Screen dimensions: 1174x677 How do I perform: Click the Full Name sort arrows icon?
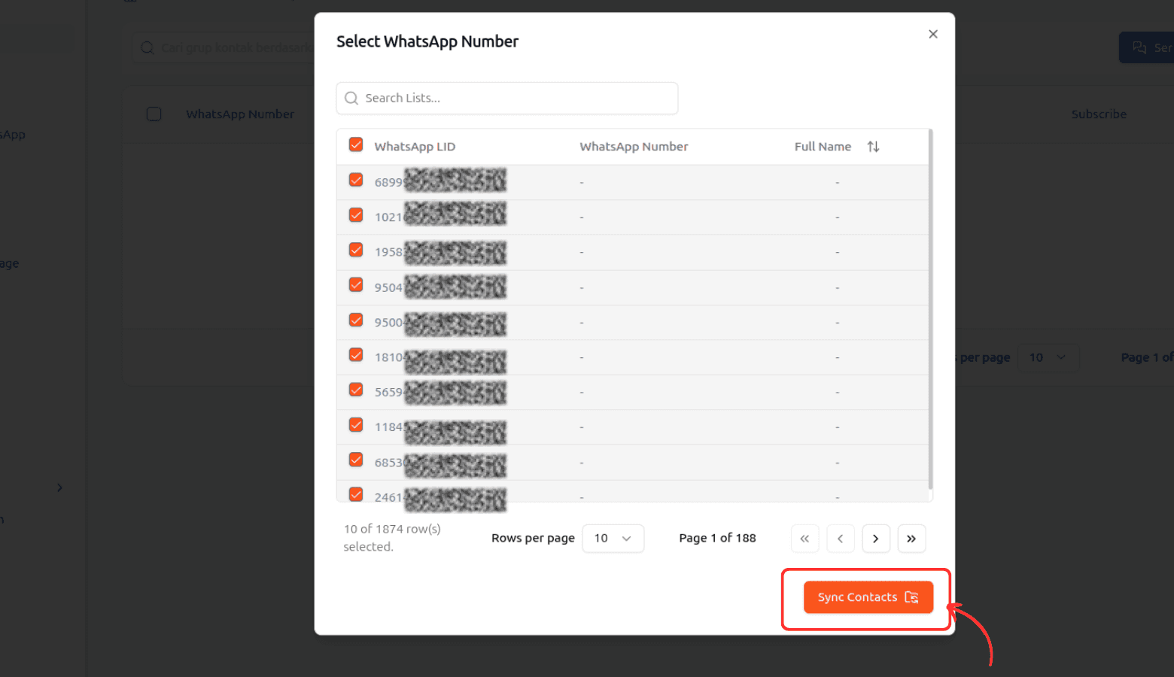coord(873,147)
